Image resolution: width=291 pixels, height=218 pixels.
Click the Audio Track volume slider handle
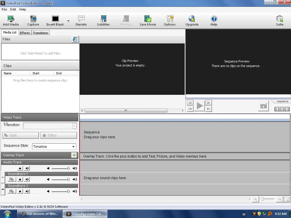click(68, 168)
